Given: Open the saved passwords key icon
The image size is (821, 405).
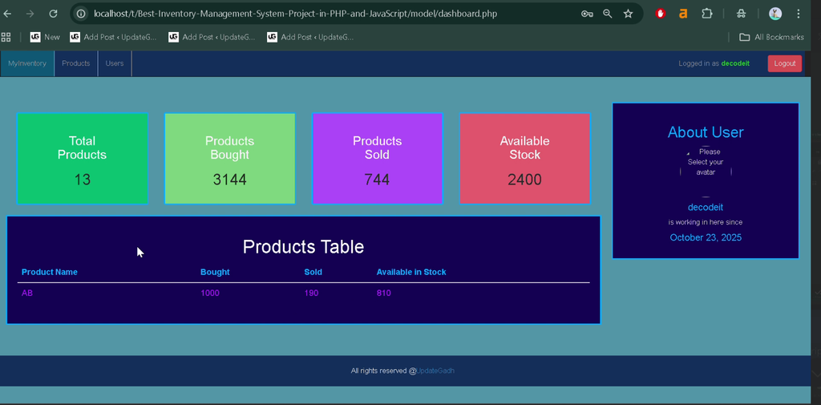Looking at the screenshot, I should [587, 14].
